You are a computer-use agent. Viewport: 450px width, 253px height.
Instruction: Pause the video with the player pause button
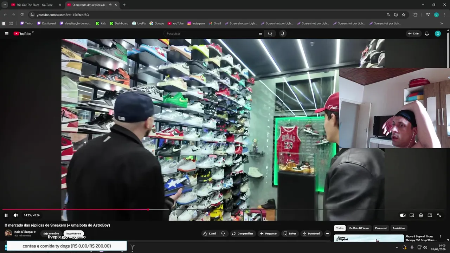[6, 215]
